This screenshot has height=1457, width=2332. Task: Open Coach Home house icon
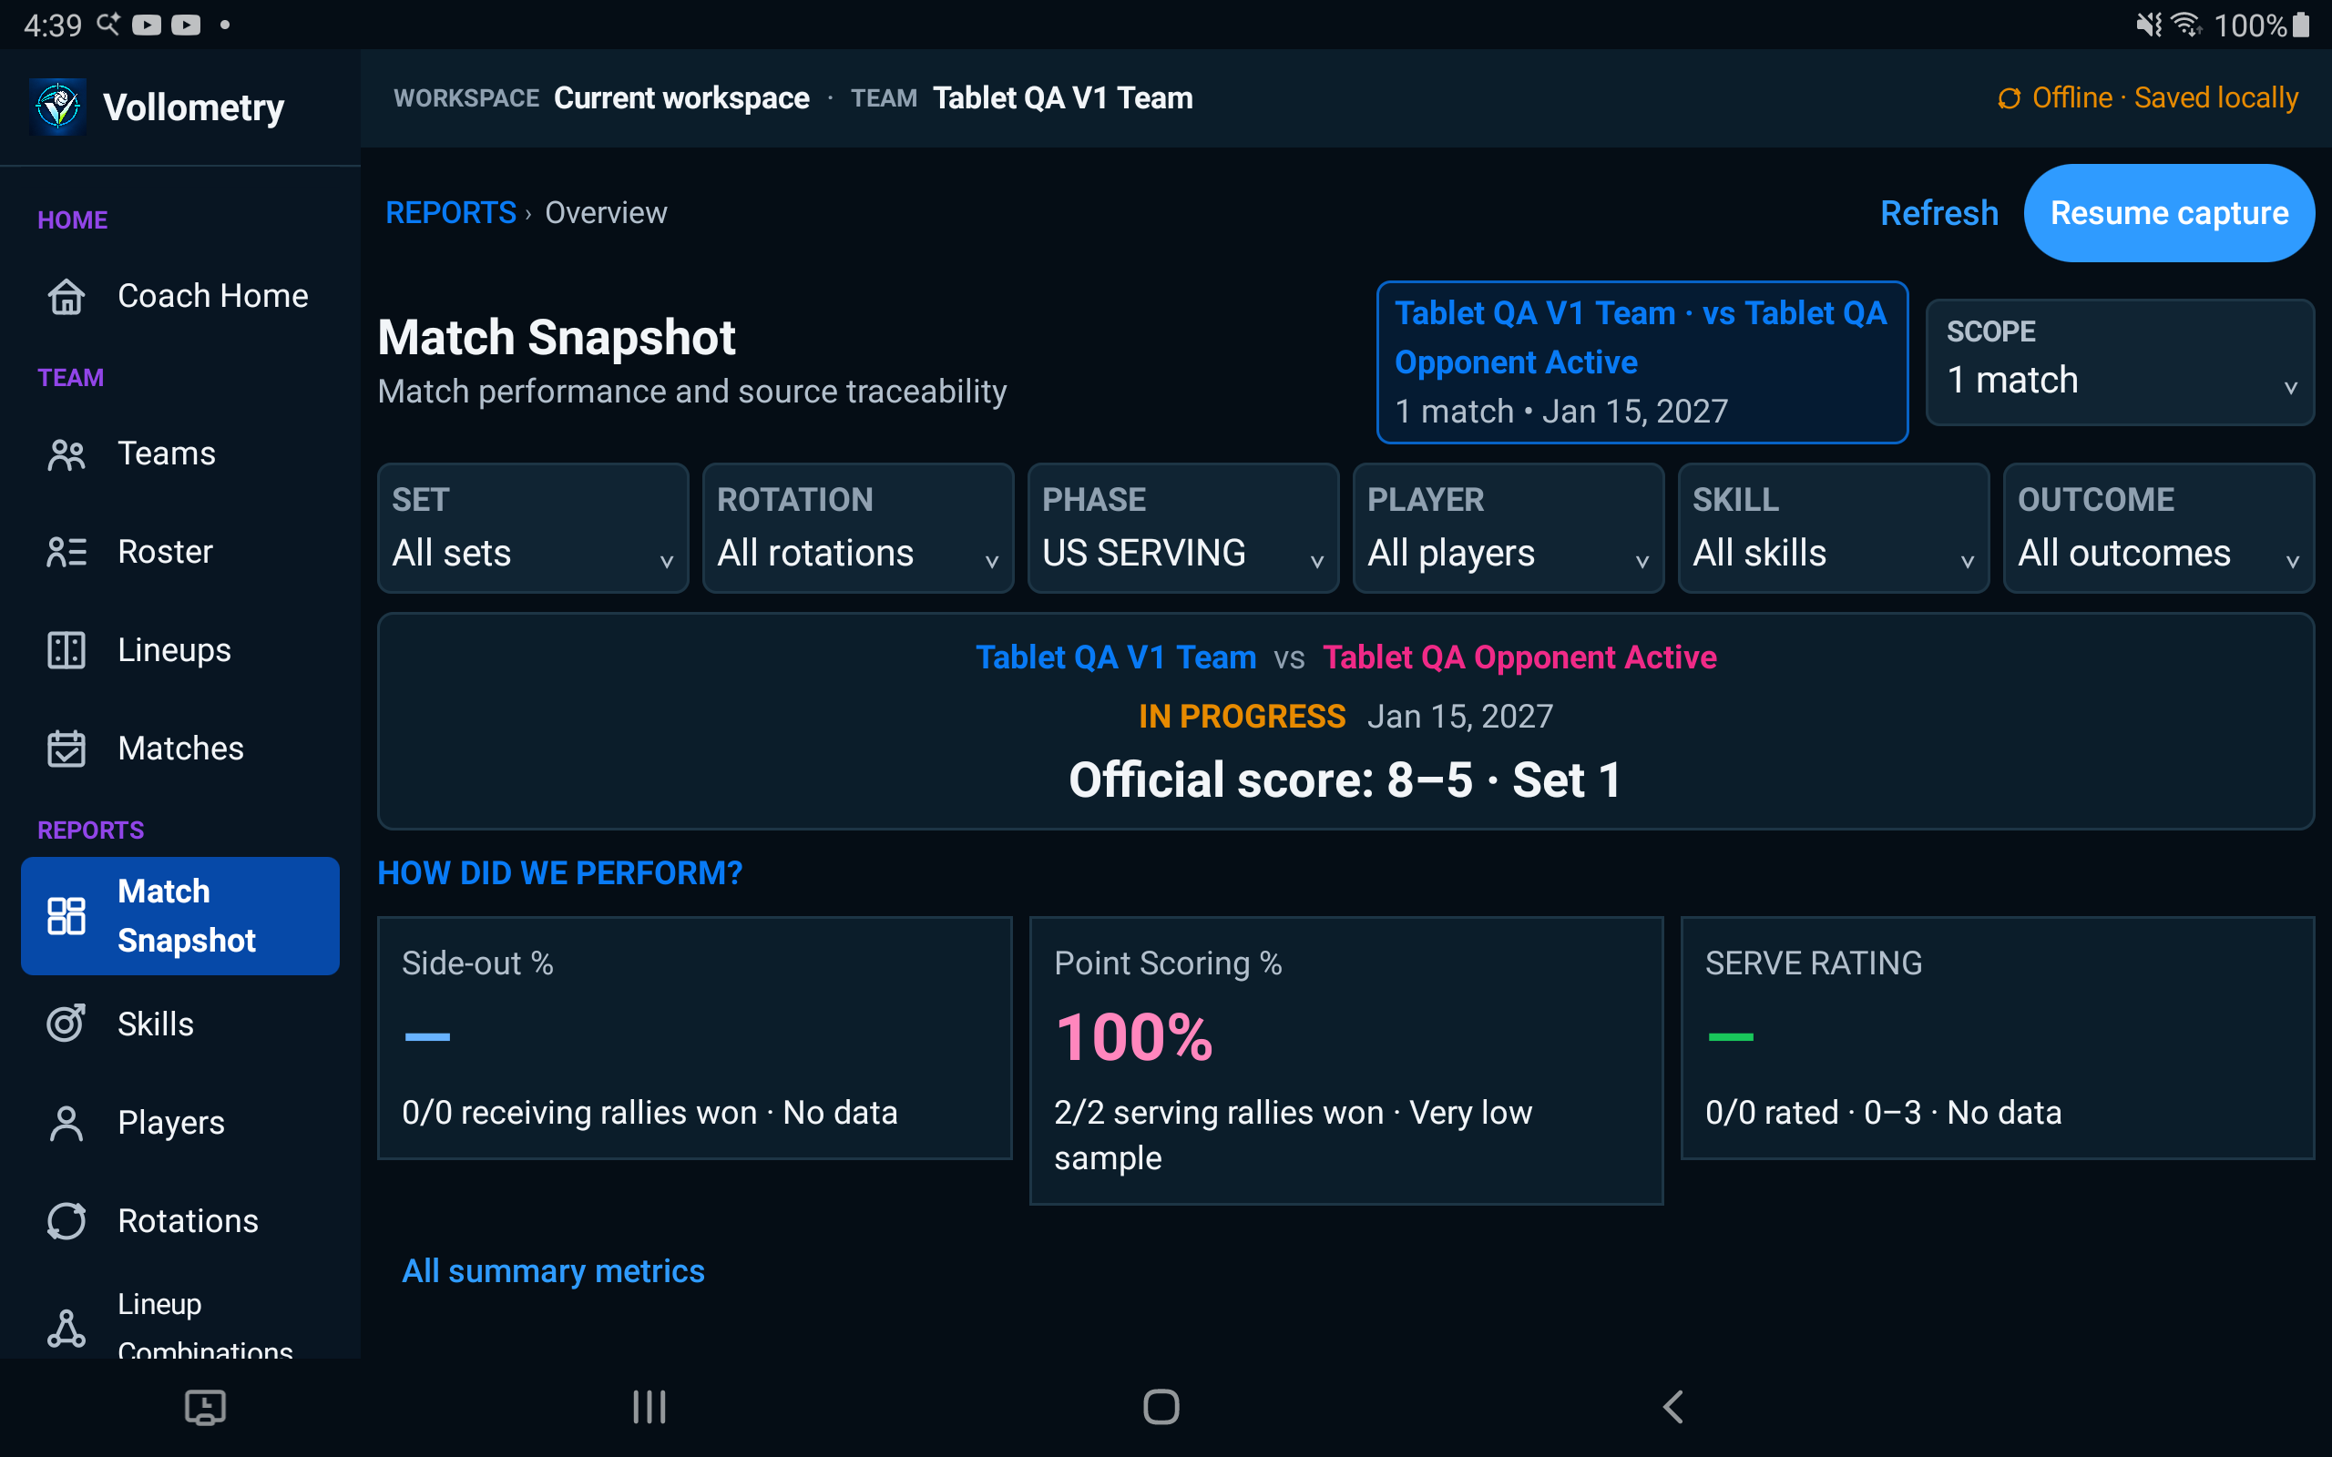click(66, 296)
